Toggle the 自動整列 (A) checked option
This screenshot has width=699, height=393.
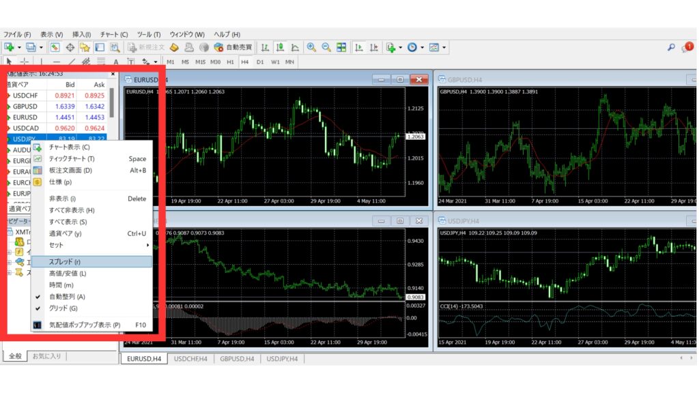[67, 297]
